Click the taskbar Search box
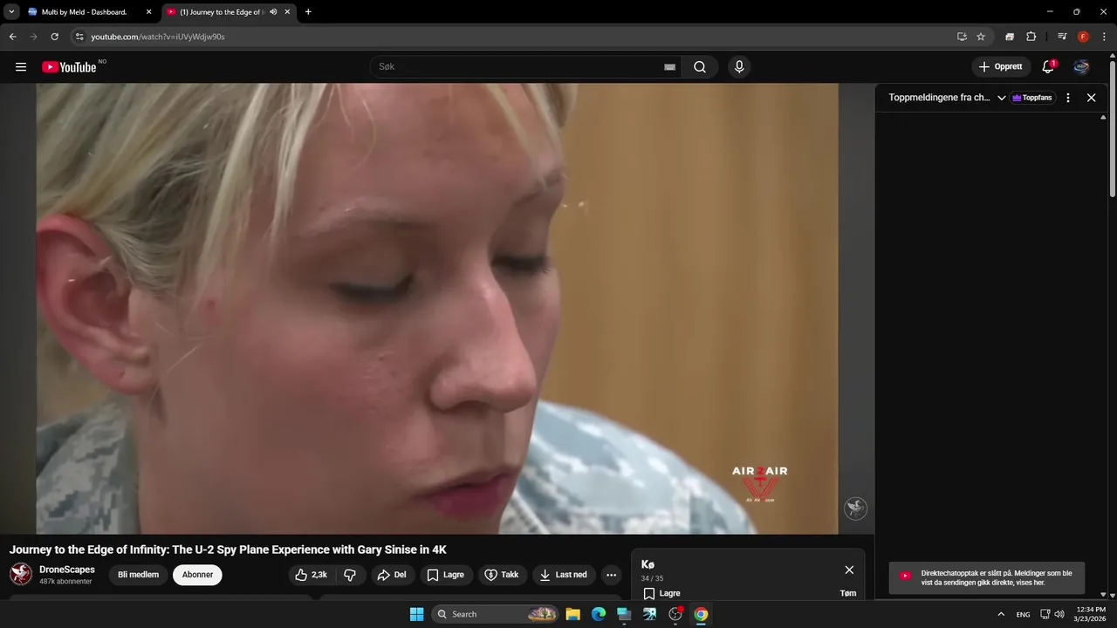Image resolution: width=1117 pixels, height=628 pixels. (496, 614)
